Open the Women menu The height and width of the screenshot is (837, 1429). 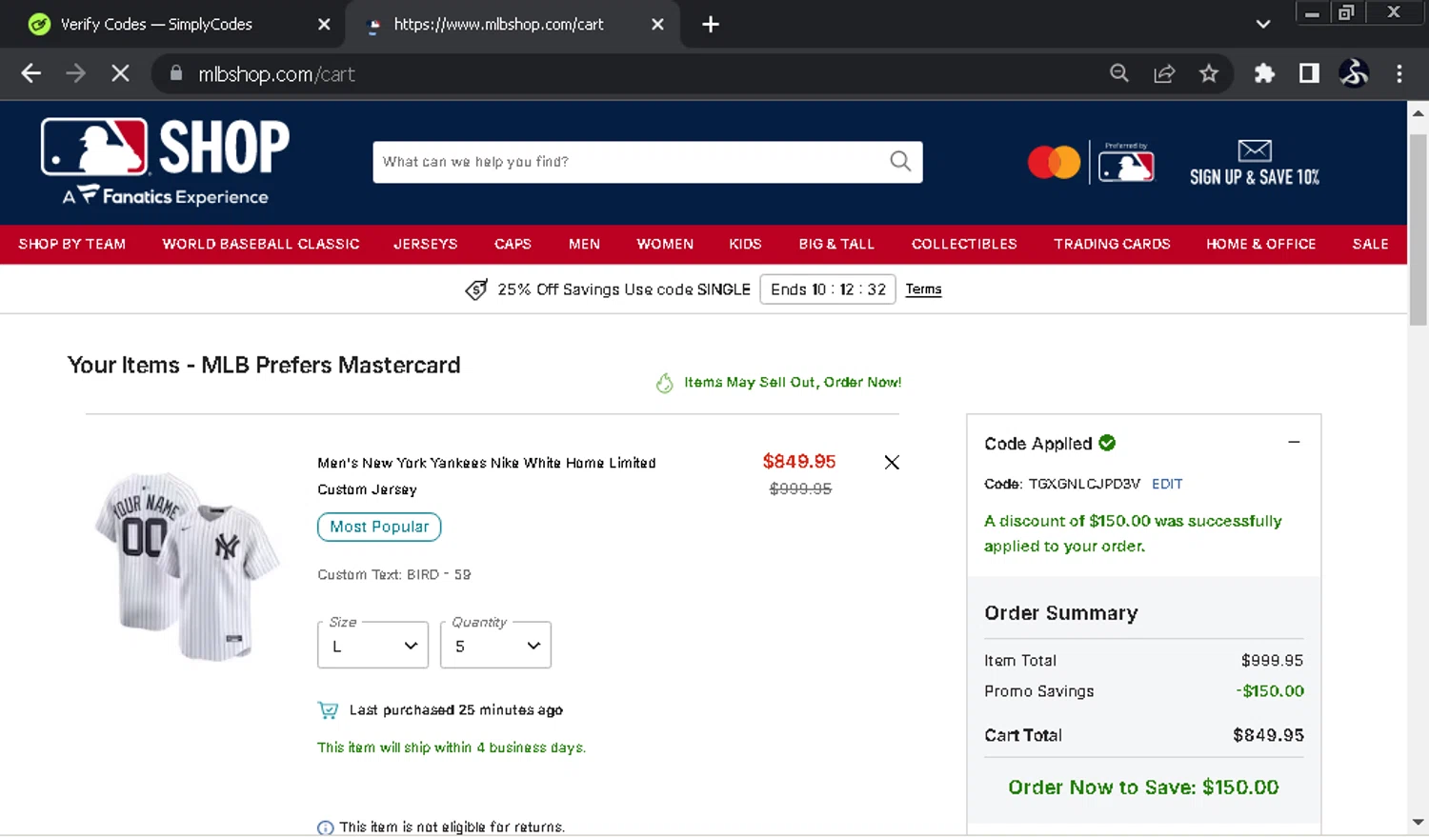665,244
